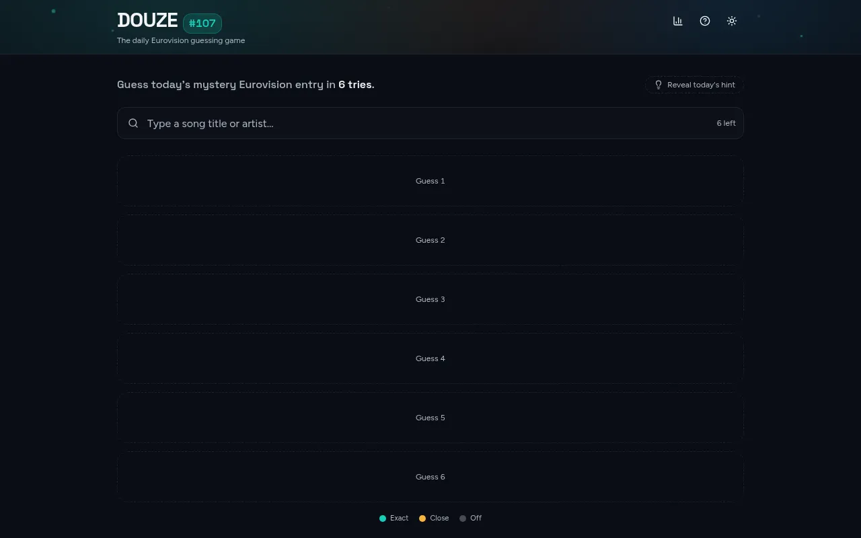This screenshot has height=538, width=861.
Task: Select the Guess 1 row
Action: 430,181
